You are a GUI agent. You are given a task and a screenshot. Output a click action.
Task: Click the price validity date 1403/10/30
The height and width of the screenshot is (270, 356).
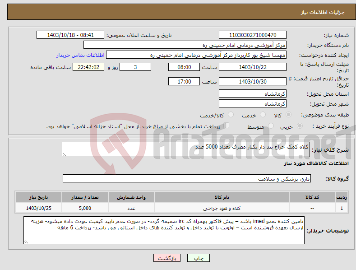(253, 81)
